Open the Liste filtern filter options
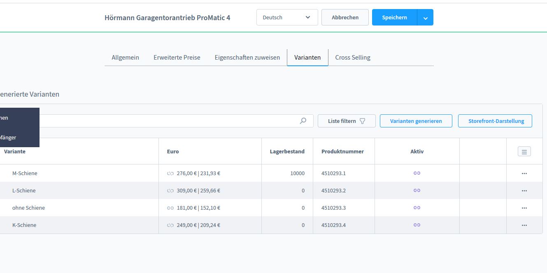This screenshot has height=273, width=547. point(346,121)
